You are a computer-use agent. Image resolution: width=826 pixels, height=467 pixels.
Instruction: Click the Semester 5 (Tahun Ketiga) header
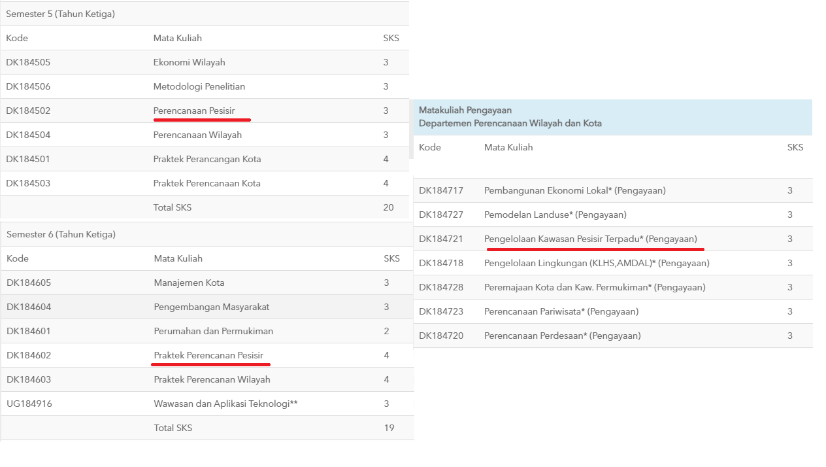click(x=60, y=14)
